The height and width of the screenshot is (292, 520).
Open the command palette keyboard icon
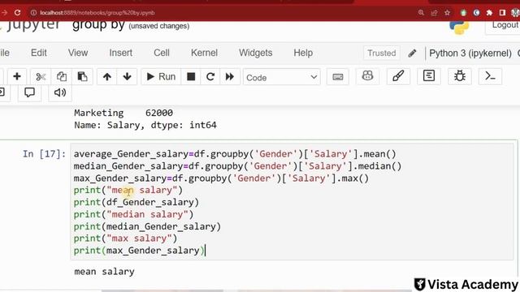338,77
